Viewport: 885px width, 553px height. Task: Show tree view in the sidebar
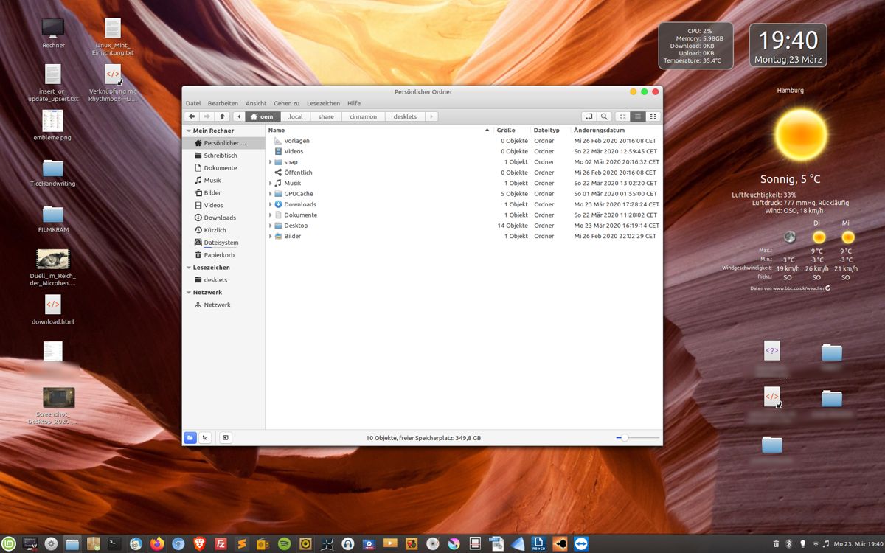[205, 438]
